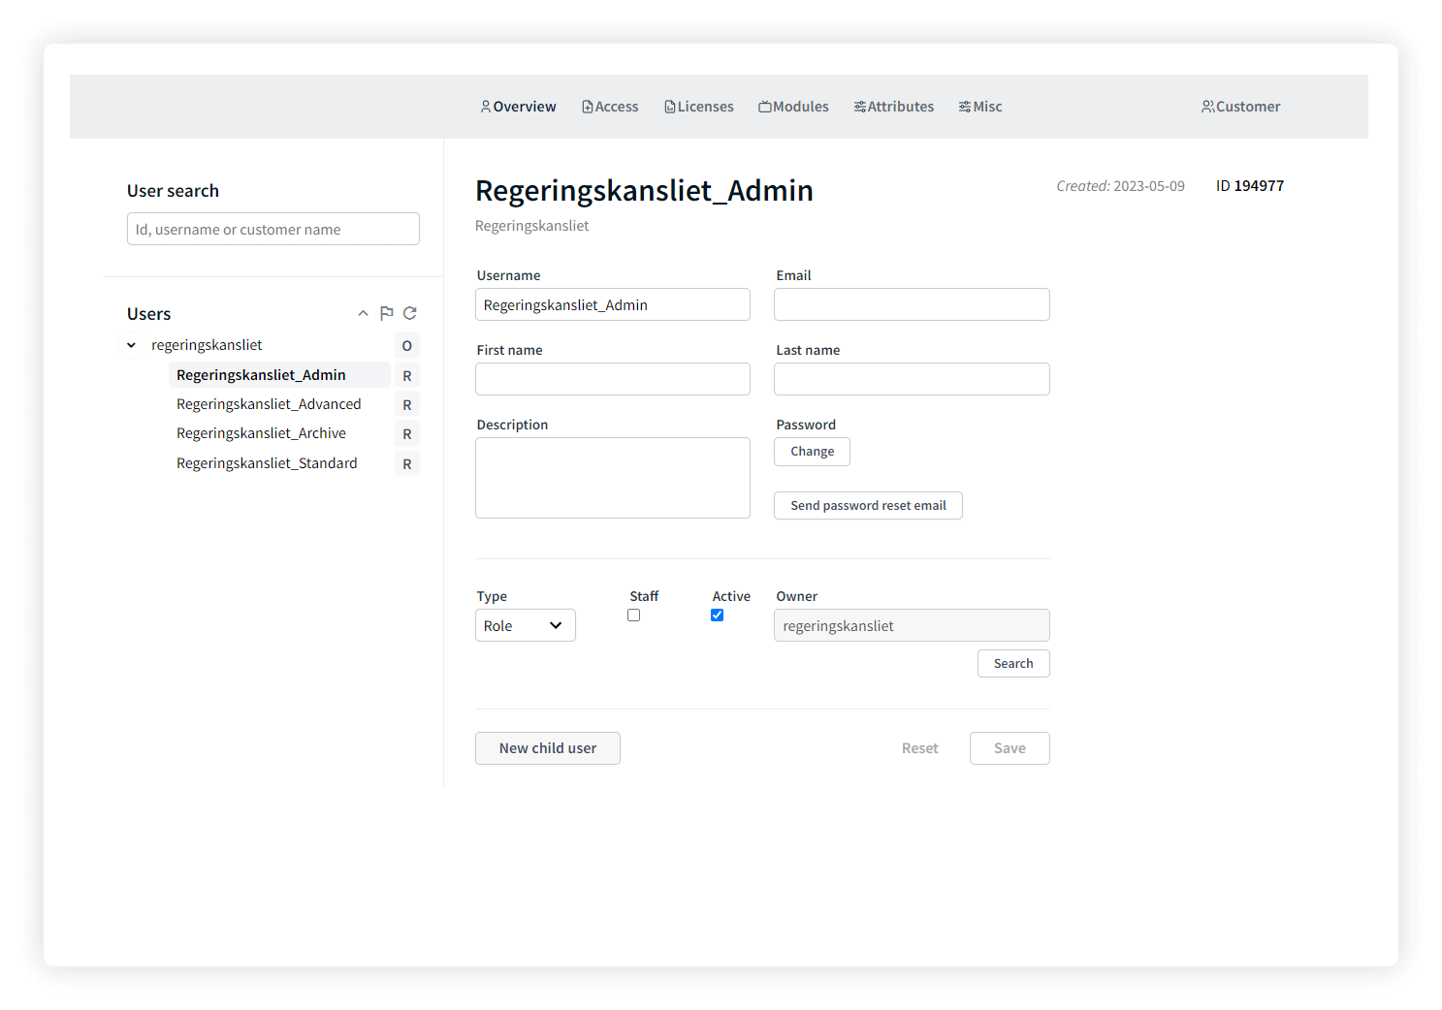The width and height of the screenshot is (1442, 1010).
Task: Click the Username input field
Action: pyautogui.click(x=613, y=304)
